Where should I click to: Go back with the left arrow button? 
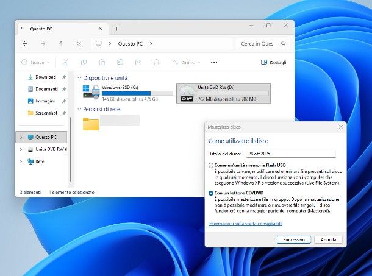(x=25, y=44)
